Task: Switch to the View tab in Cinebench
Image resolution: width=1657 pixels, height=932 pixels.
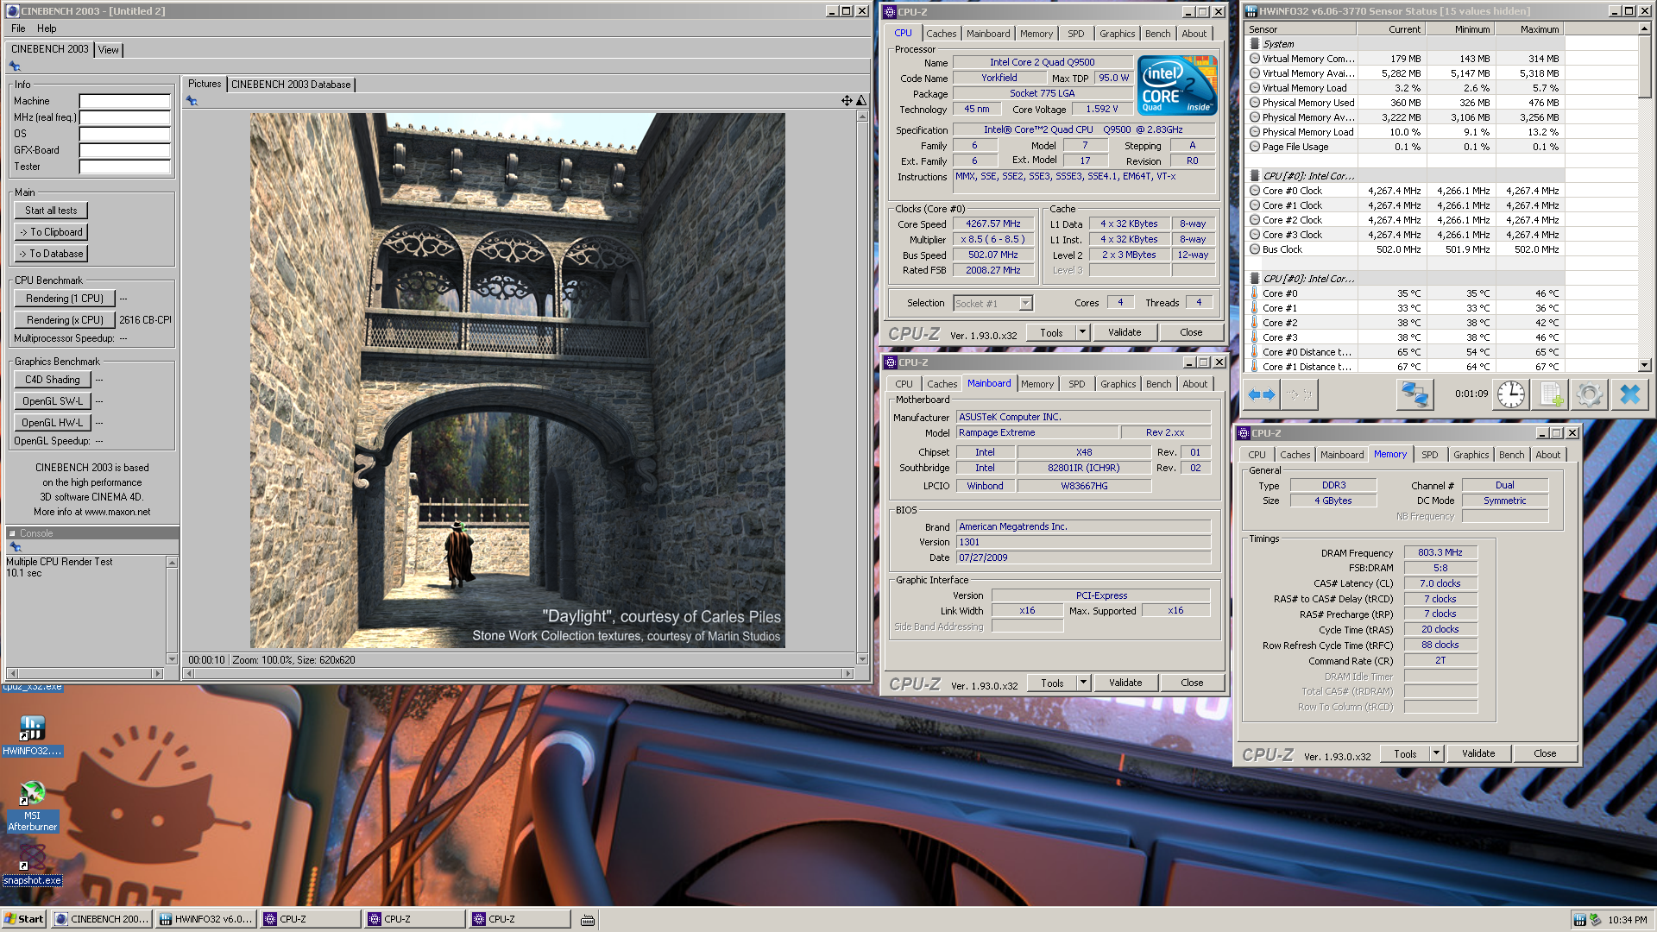Action: [x=109, y=50]
